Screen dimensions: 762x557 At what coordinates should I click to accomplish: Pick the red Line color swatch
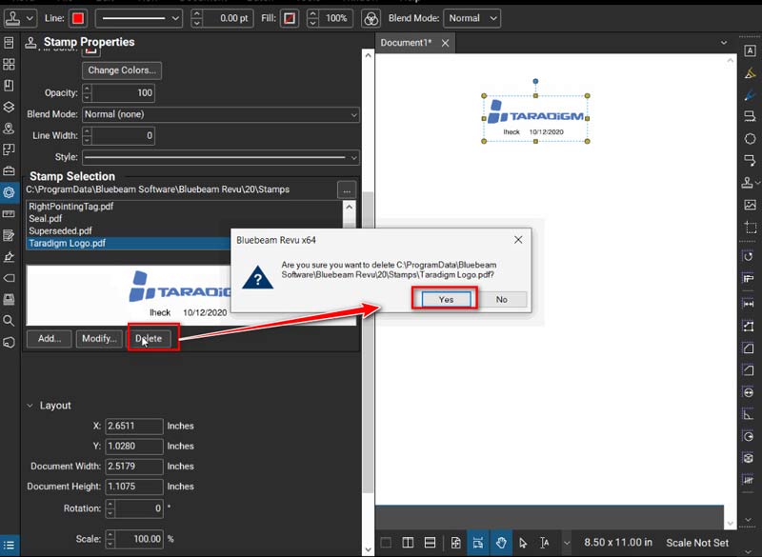point(78,18)
